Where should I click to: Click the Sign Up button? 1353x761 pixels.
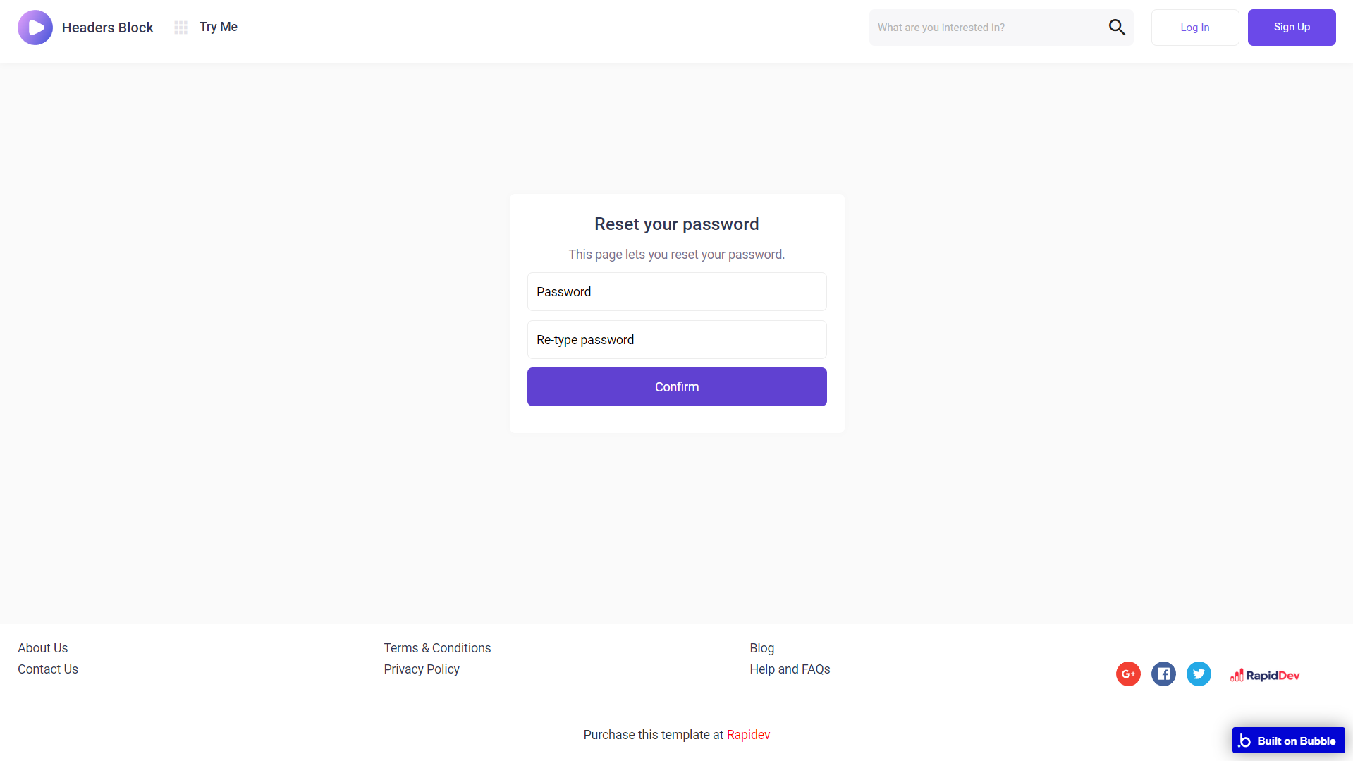click(1292, 28)
